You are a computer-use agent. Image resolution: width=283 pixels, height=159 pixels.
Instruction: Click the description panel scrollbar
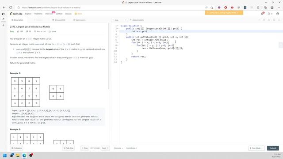tap(109, 56)
